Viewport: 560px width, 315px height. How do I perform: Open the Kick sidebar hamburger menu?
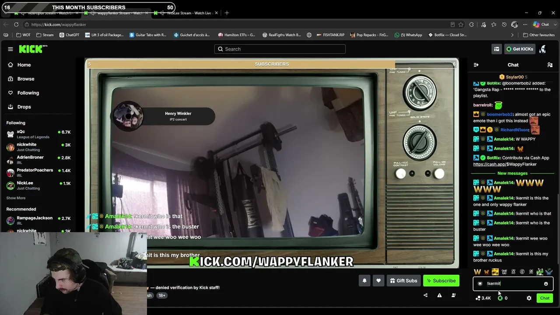tap(10, 49)
